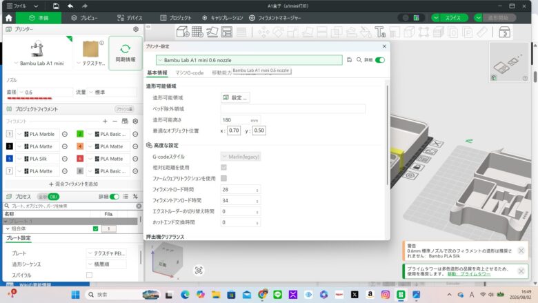Click the printable height 180 field
Viewport: 538px width, 303px height.
(240, 120)
